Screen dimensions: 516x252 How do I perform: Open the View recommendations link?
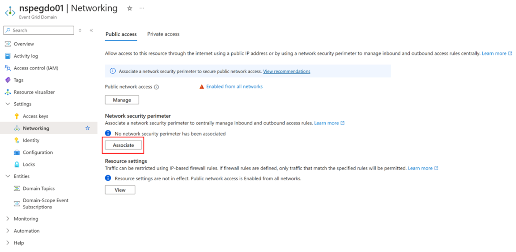click(286, 71)
